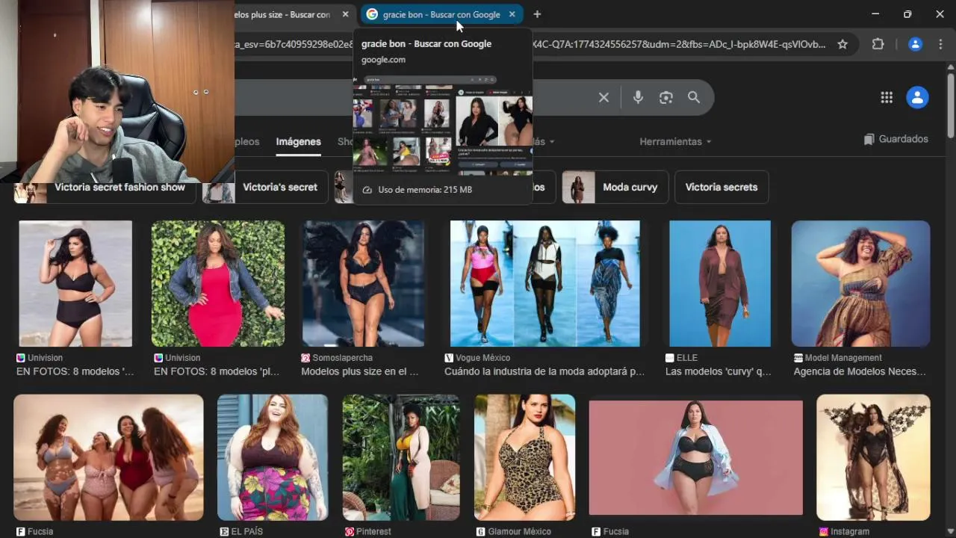This screenshot has height=538, width=956.
Task: Open the Chrome profile avatar in toolbar
Action: click(x=915, y=44)
